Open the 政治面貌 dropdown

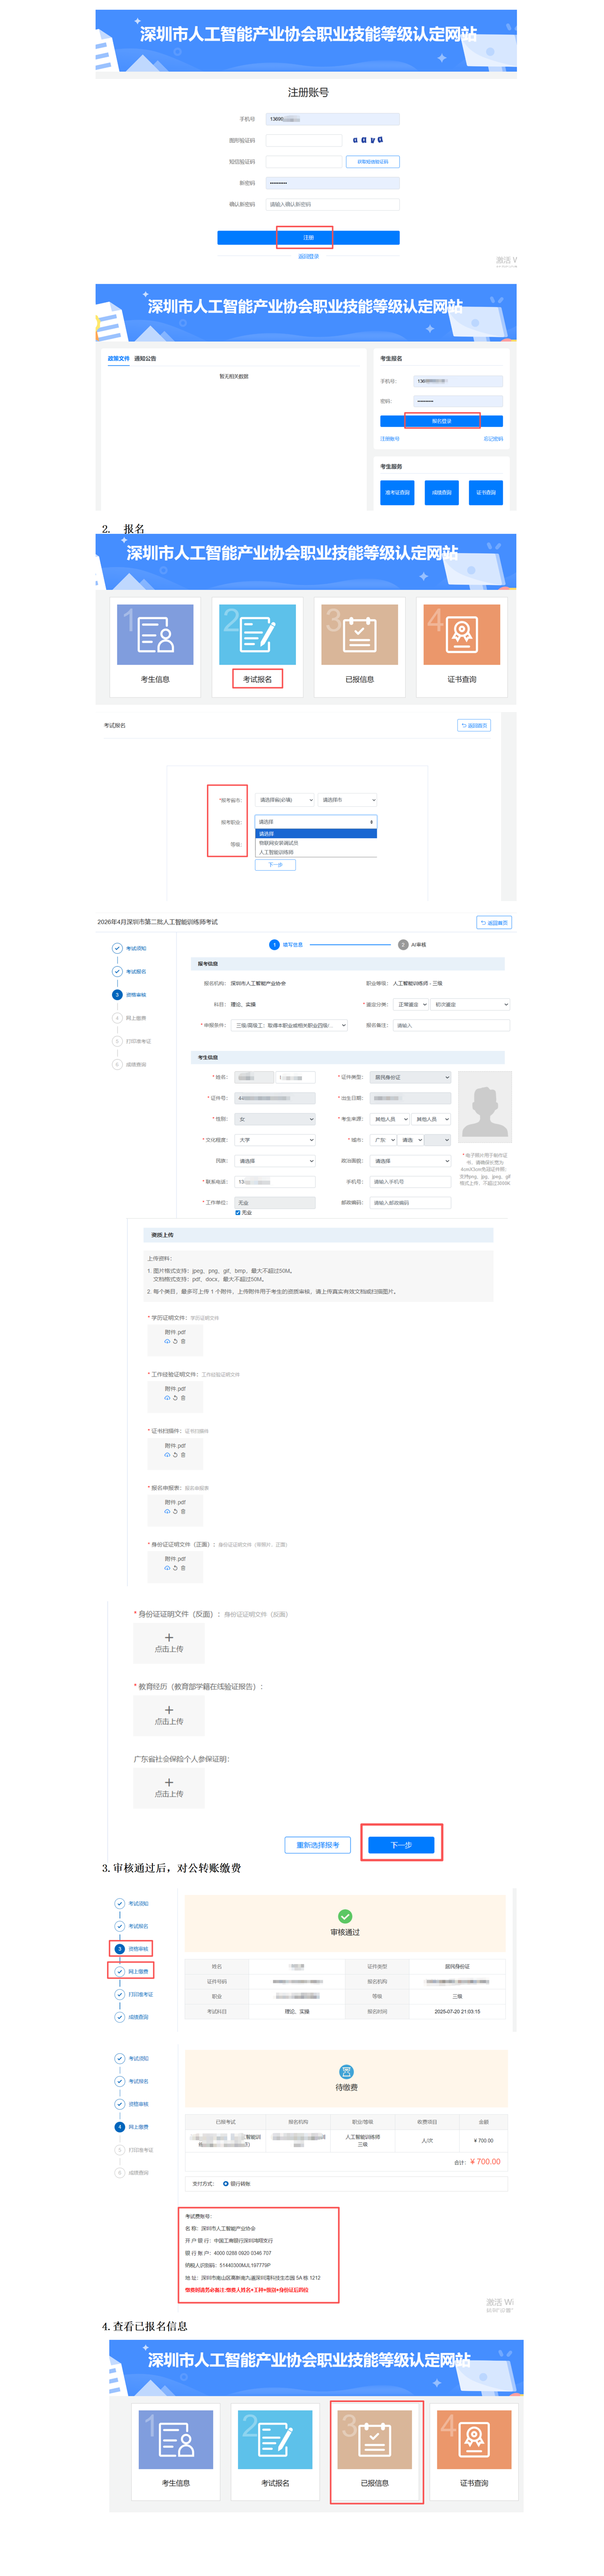click(x=410, y=1161)
